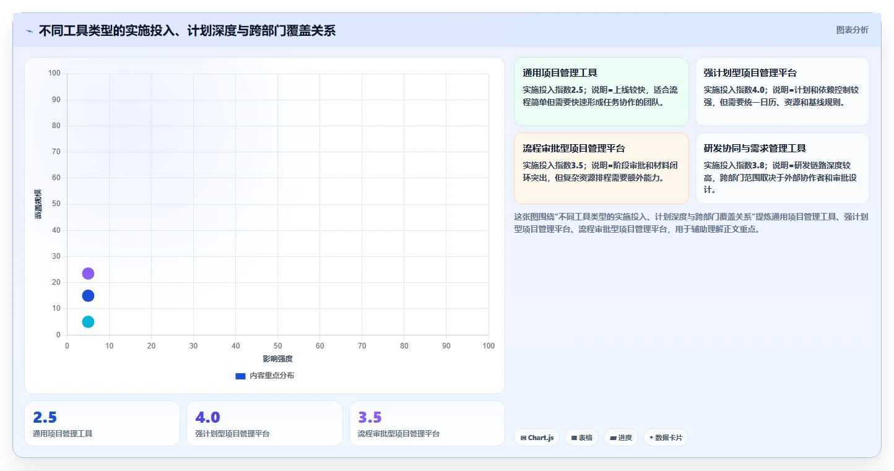
Task: Click the 实施投入指数4.0 description text
Action: click(781, 96)
